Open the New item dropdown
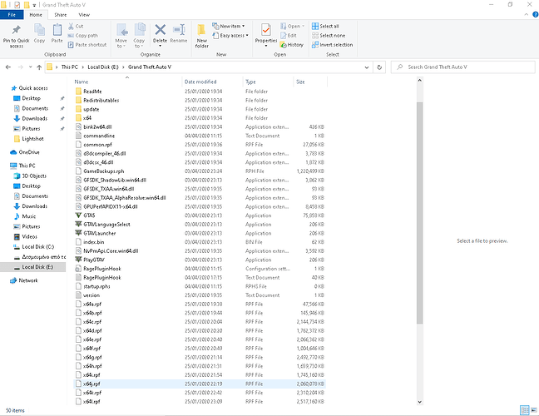Screen dimensions: 539x416 229,26
